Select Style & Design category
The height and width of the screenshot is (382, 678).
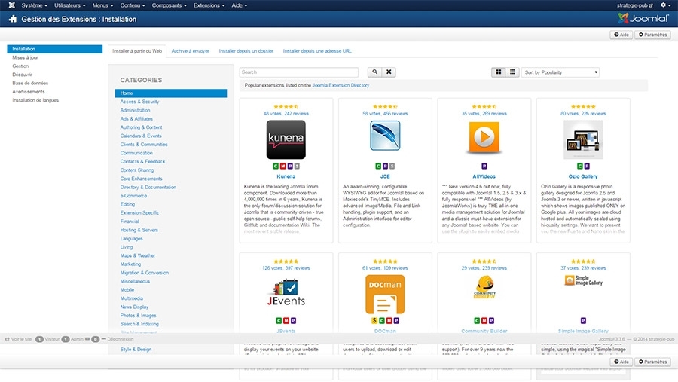(136, 349)
